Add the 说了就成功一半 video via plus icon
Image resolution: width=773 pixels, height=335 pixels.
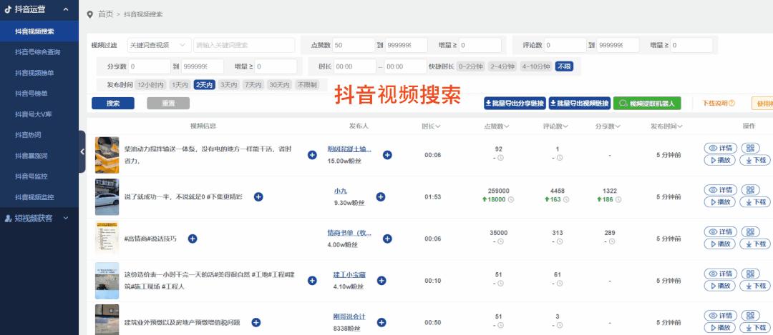258,196
